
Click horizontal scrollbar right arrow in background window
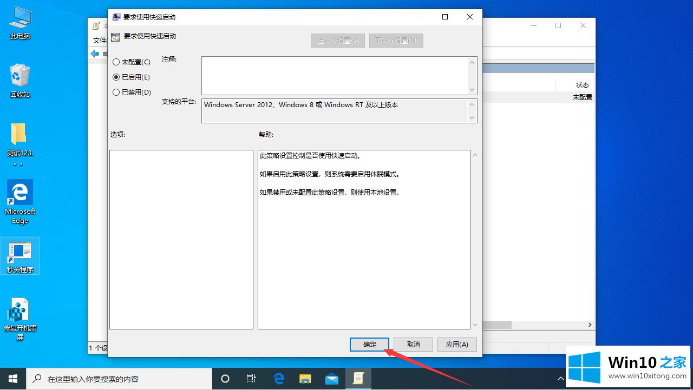[590, 325]
